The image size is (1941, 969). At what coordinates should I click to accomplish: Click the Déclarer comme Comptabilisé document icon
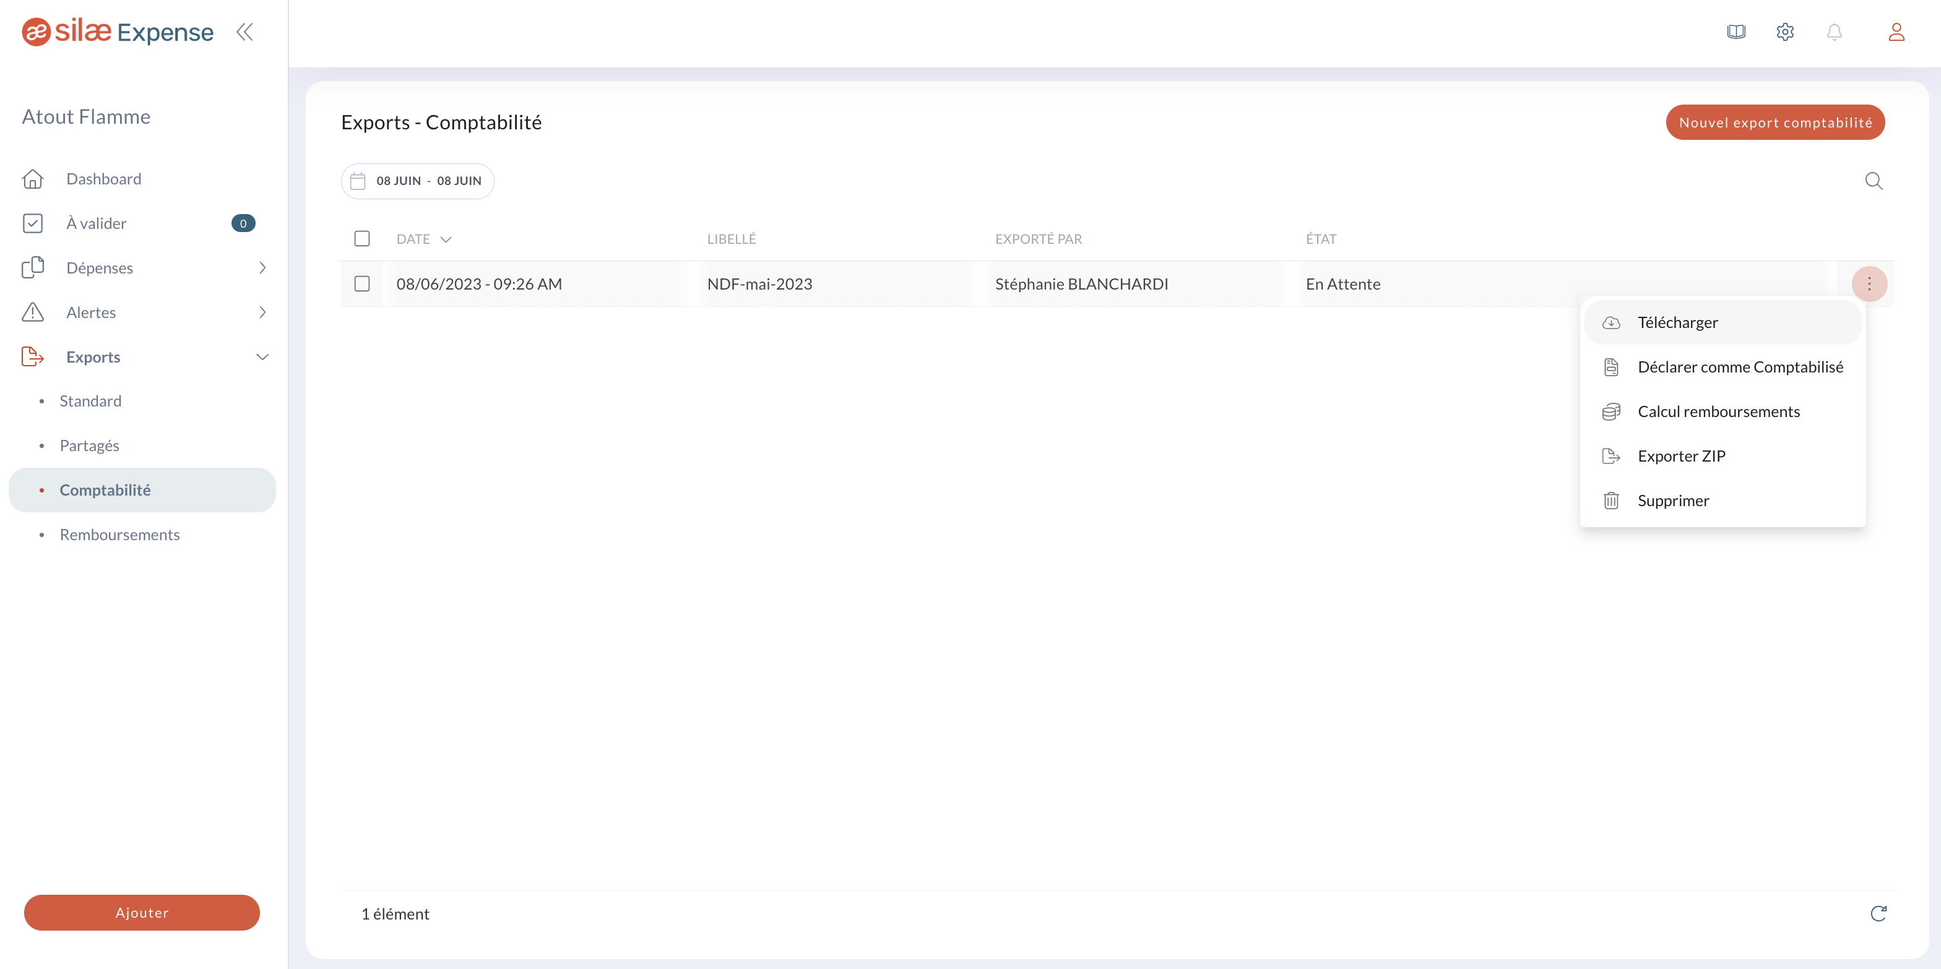pos(1611,367)
